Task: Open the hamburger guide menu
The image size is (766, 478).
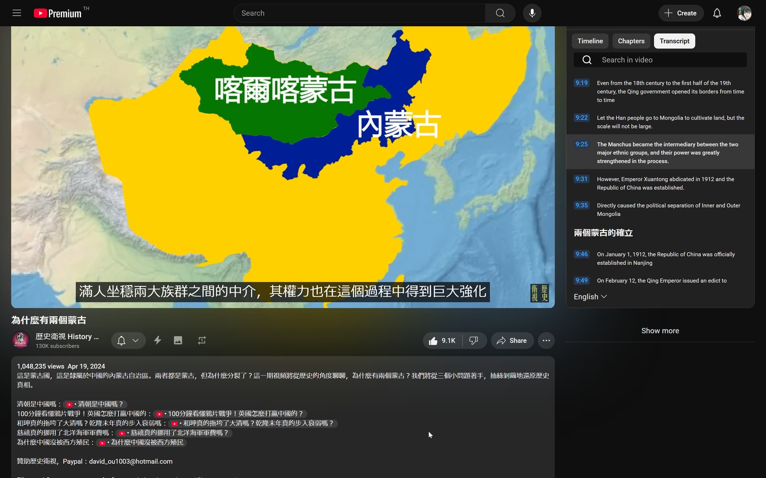Action: [x=17, y=13]
